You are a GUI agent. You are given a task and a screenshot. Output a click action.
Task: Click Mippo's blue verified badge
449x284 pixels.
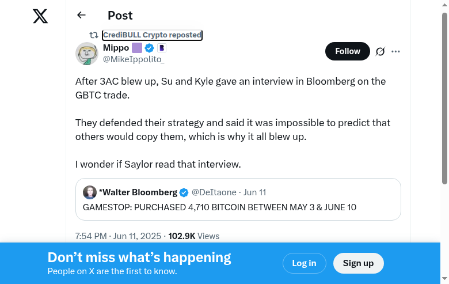coord(149,48)
